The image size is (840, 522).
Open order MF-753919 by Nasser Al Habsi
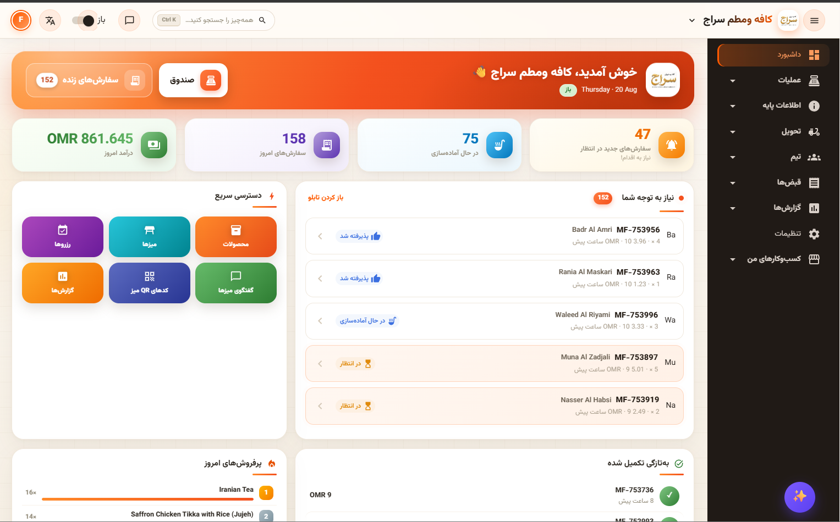(495, 406)
